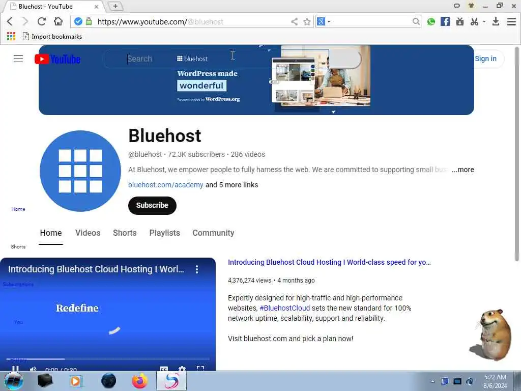The height and width of the screenshot is (391, 521).
Task: Open the Facebook toolbar extension
Action: pyautogui.click(x=445, y=21)
